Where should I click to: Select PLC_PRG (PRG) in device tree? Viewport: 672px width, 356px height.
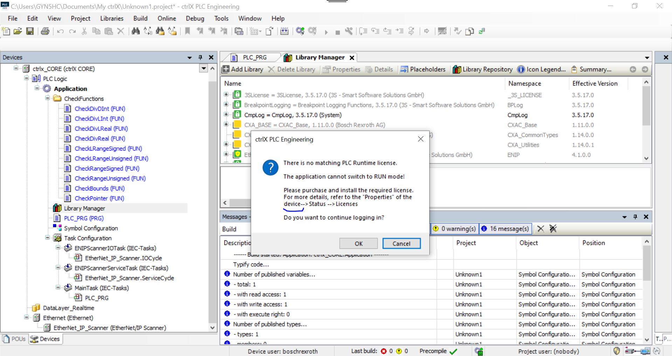[x=84, y=218]
